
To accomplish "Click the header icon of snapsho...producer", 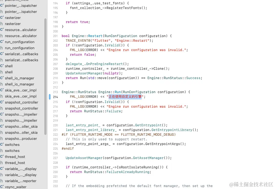I will 2,138.
